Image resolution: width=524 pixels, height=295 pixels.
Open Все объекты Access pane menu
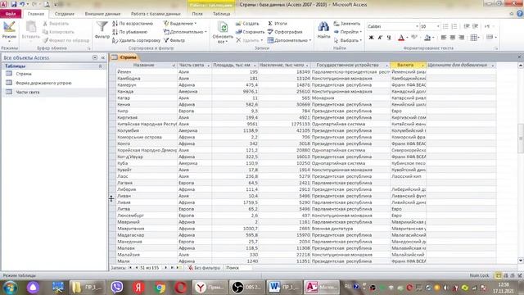click(x=95, y=58)
